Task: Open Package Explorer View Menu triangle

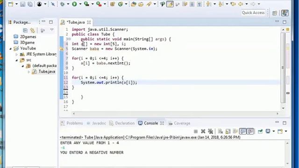Action: click(x=52, y=30)
